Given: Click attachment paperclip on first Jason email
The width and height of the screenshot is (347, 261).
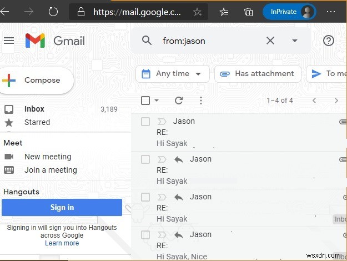Looking at the screenshot, I should point(343,122).
